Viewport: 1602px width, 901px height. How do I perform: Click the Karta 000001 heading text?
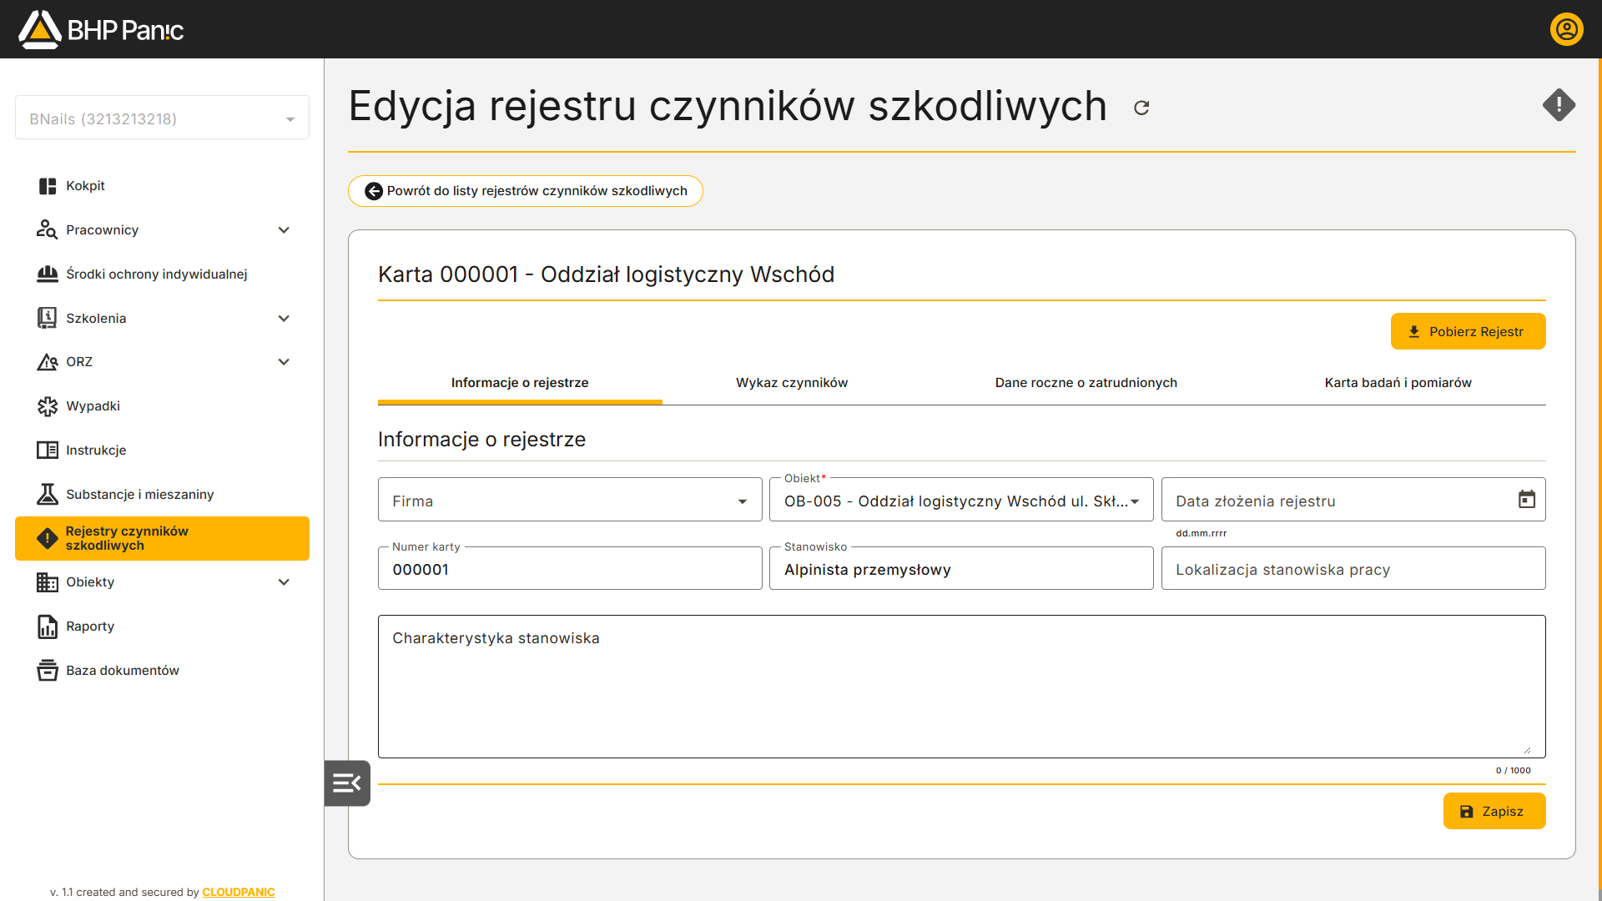(606, 274)
